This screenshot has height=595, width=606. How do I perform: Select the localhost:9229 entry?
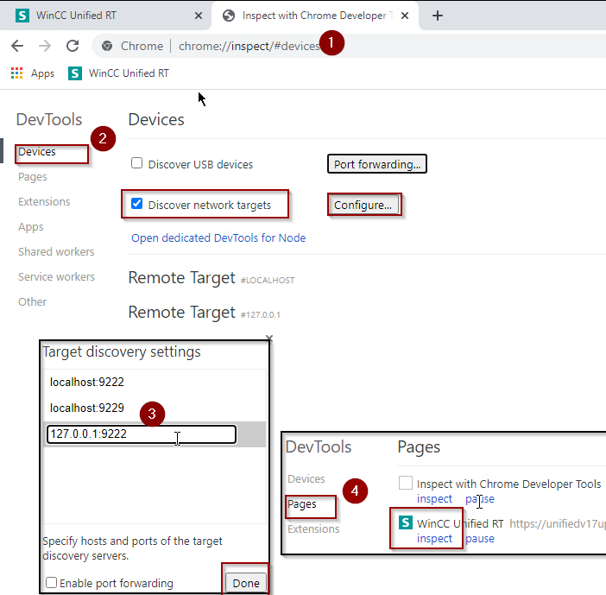87,408
